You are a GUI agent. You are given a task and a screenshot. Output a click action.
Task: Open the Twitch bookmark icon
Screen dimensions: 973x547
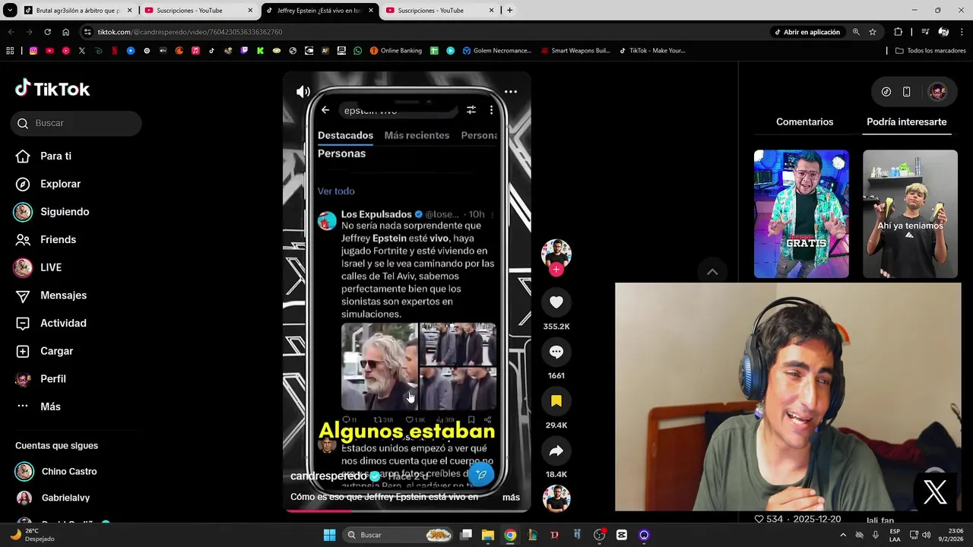[x=244, y=51]
